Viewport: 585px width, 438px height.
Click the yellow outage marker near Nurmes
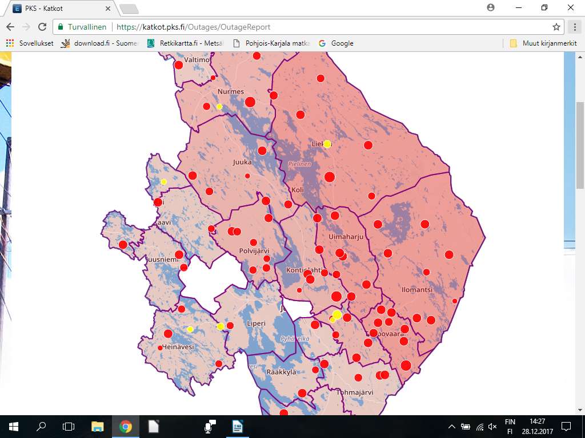pyautogui.click(x=219, y=107)
